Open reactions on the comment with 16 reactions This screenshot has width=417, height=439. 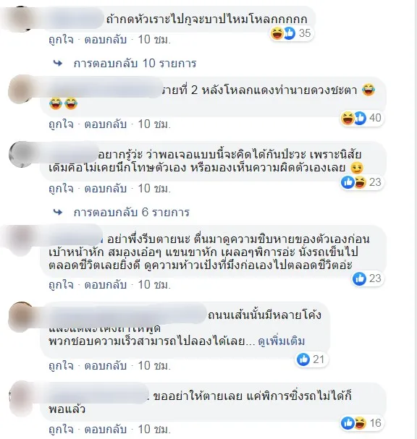[361, 423]
